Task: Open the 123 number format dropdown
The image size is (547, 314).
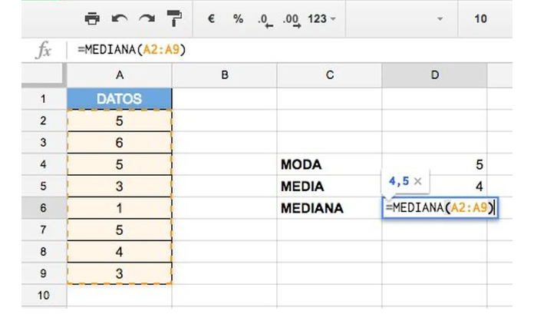Action: pyautogui.click(x=321, y=18)
